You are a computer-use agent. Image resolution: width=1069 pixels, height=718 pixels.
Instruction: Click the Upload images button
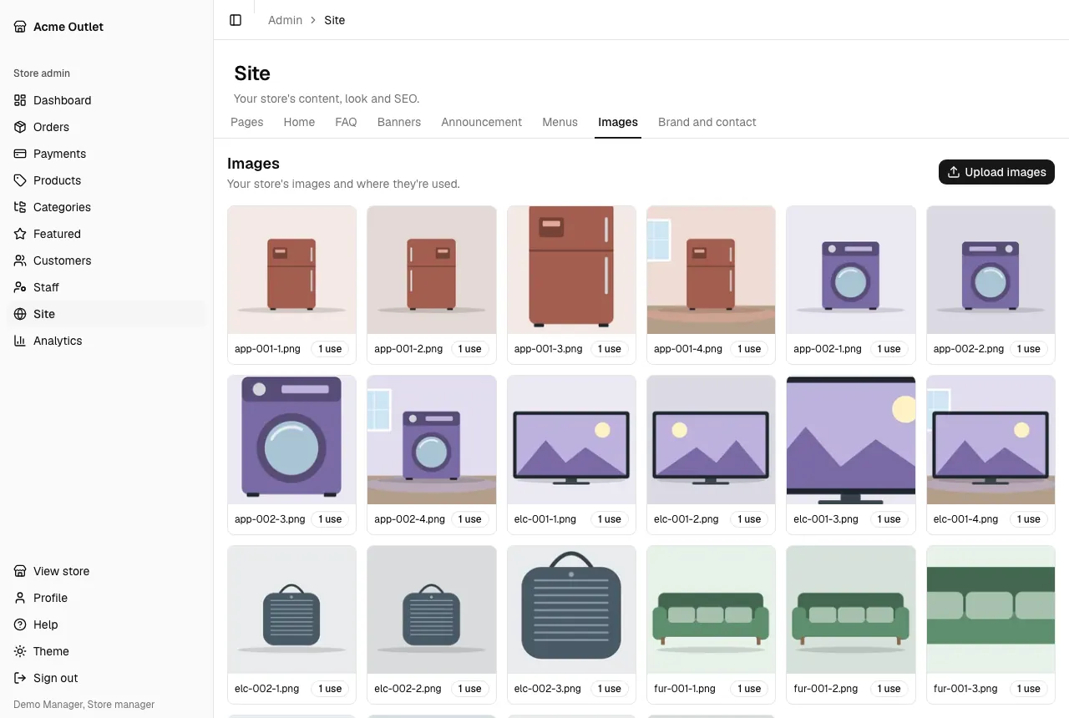996,172
